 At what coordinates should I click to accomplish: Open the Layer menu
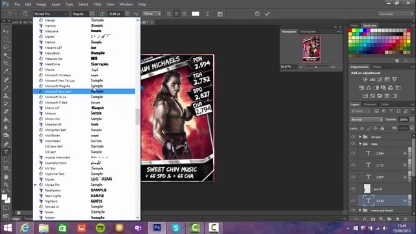[56, 5]
